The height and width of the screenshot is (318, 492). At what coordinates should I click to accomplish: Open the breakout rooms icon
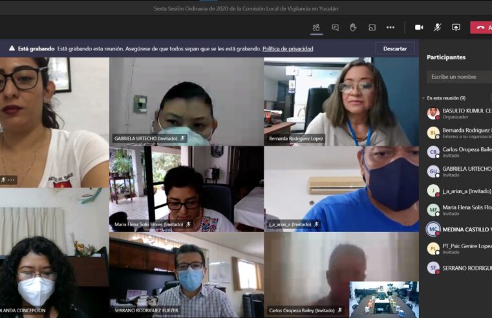coord(372,27)
